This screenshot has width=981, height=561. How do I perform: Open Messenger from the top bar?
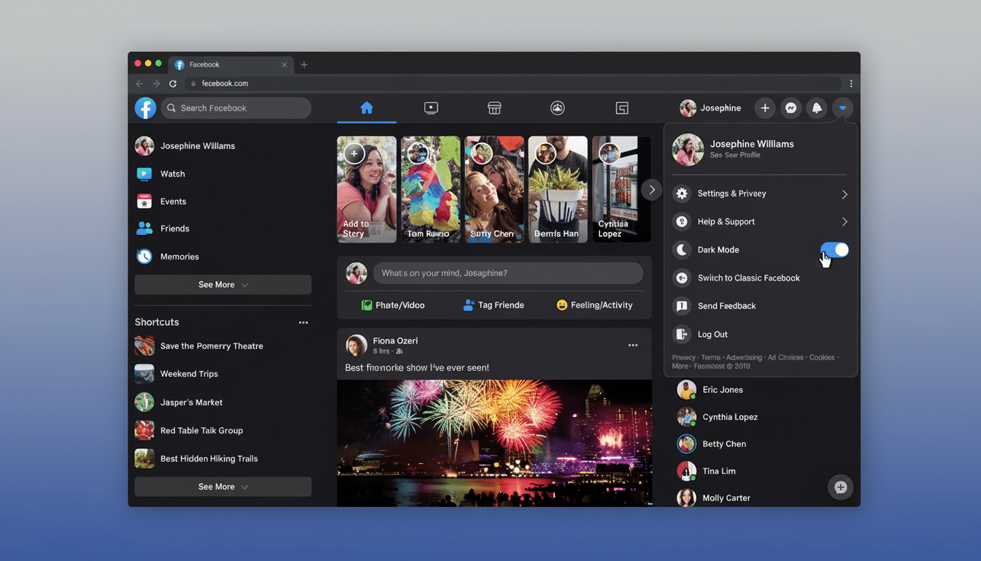pos(790,107)
